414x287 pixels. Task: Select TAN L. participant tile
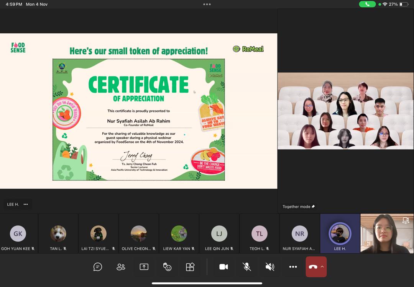click(x=58, y=233)
